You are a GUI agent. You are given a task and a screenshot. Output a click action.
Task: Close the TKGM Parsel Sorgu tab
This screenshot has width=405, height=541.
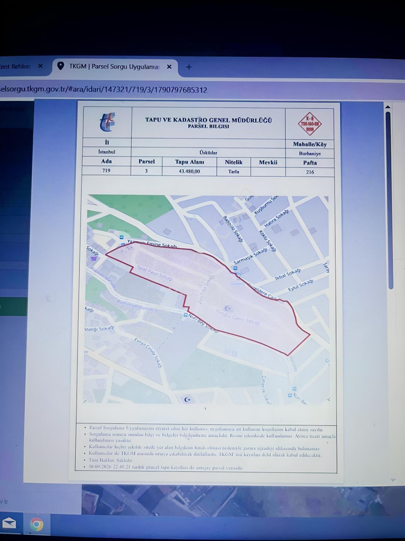point(169,67)
